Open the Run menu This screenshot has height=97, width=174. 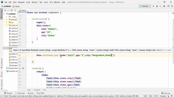41,2
